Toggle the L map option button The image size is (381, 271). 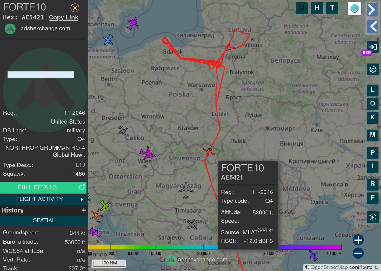(x=373, y=90)
